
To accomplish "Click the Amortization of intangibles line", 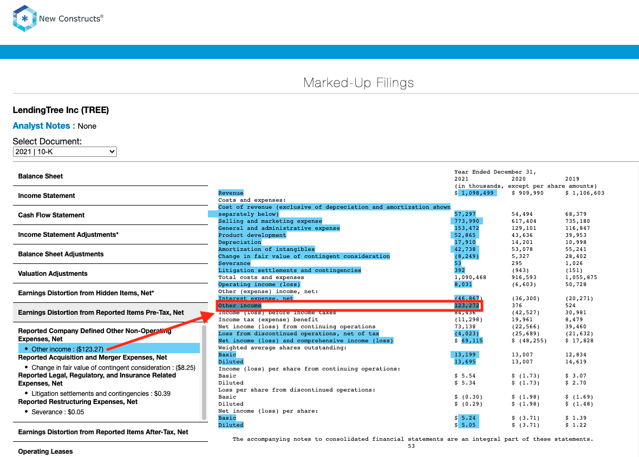I will pos(266,249).
